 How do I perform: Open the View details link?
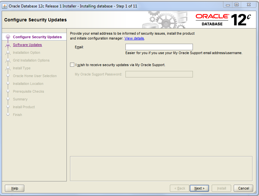pos(134,38)
